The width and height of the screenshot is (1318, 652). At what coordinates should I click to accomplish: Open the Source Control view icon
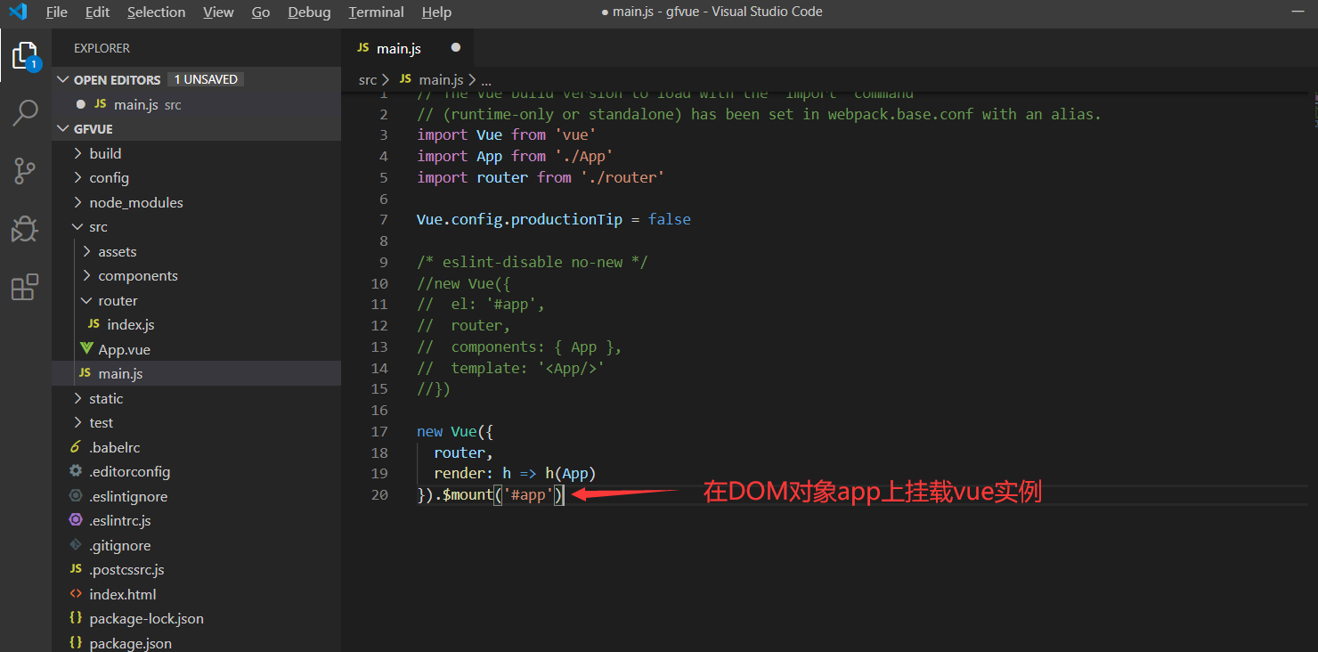point(25,170)
